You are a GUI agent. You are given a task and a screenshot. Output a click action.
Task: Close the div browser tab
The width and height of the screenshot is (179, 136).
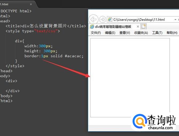coord(138,27)
